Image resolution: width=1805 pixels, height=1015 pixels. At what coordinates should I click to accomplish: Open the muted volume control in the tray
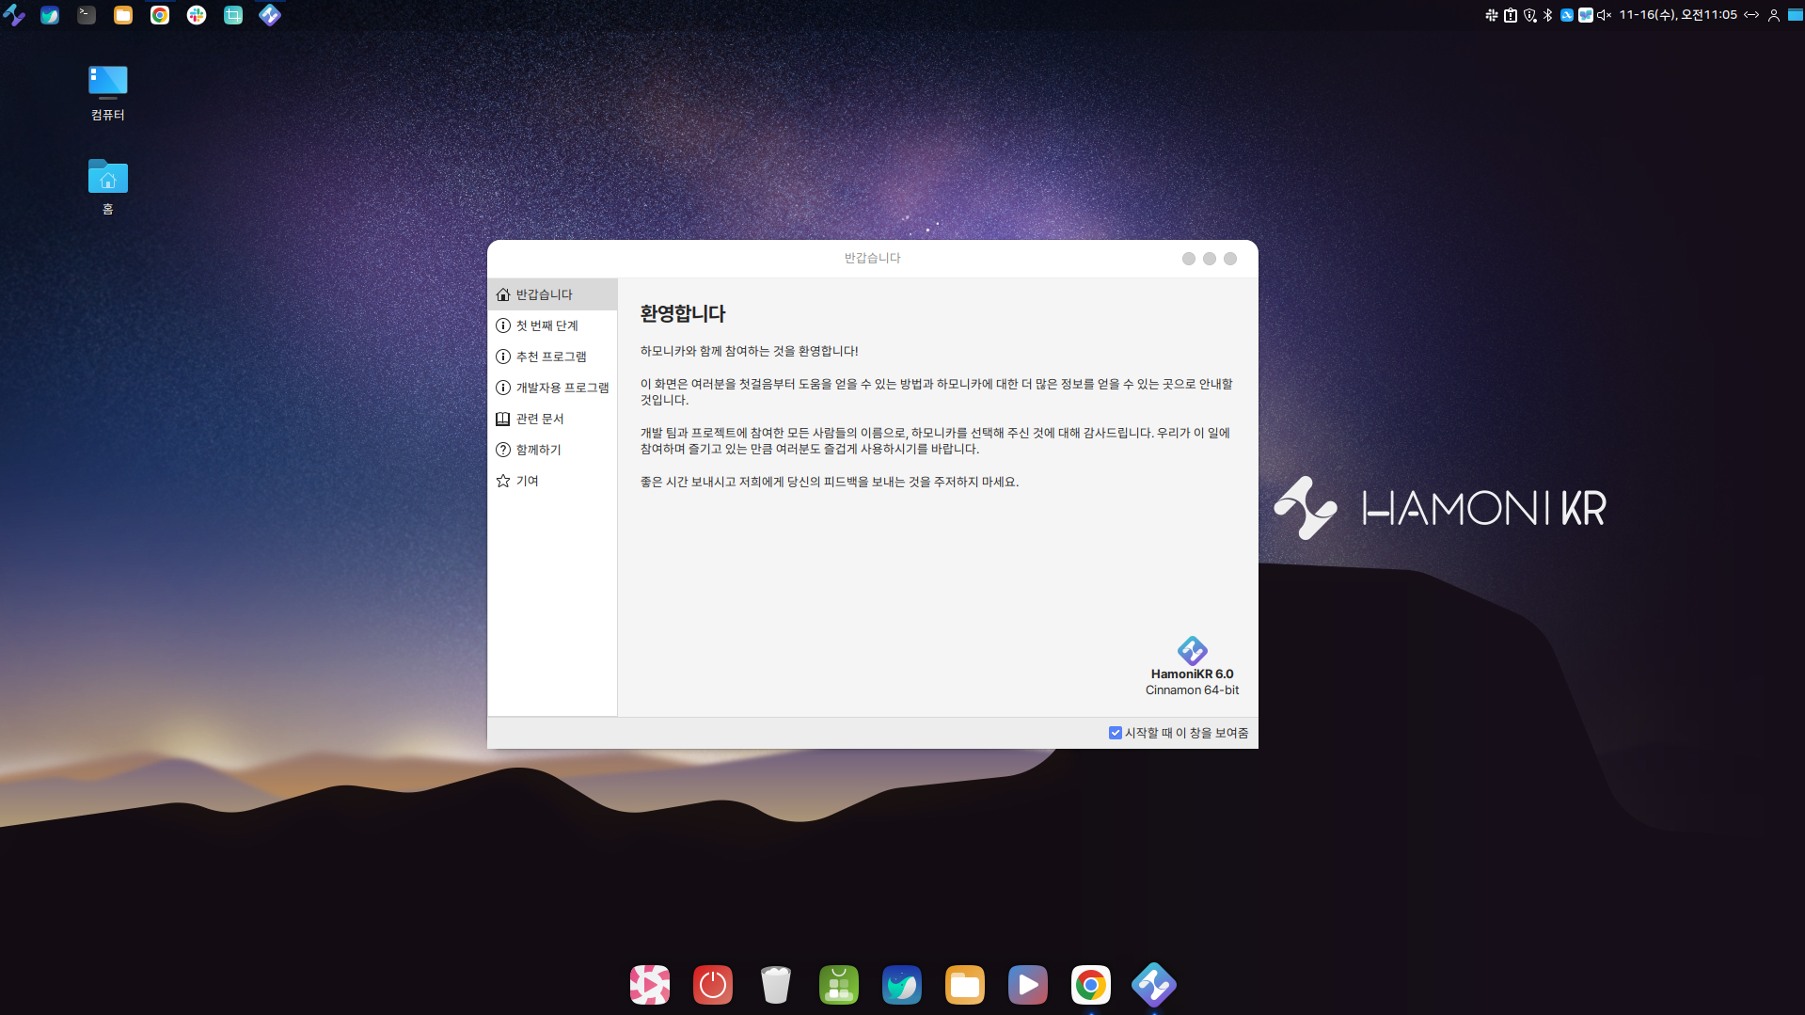(1605, 15)
